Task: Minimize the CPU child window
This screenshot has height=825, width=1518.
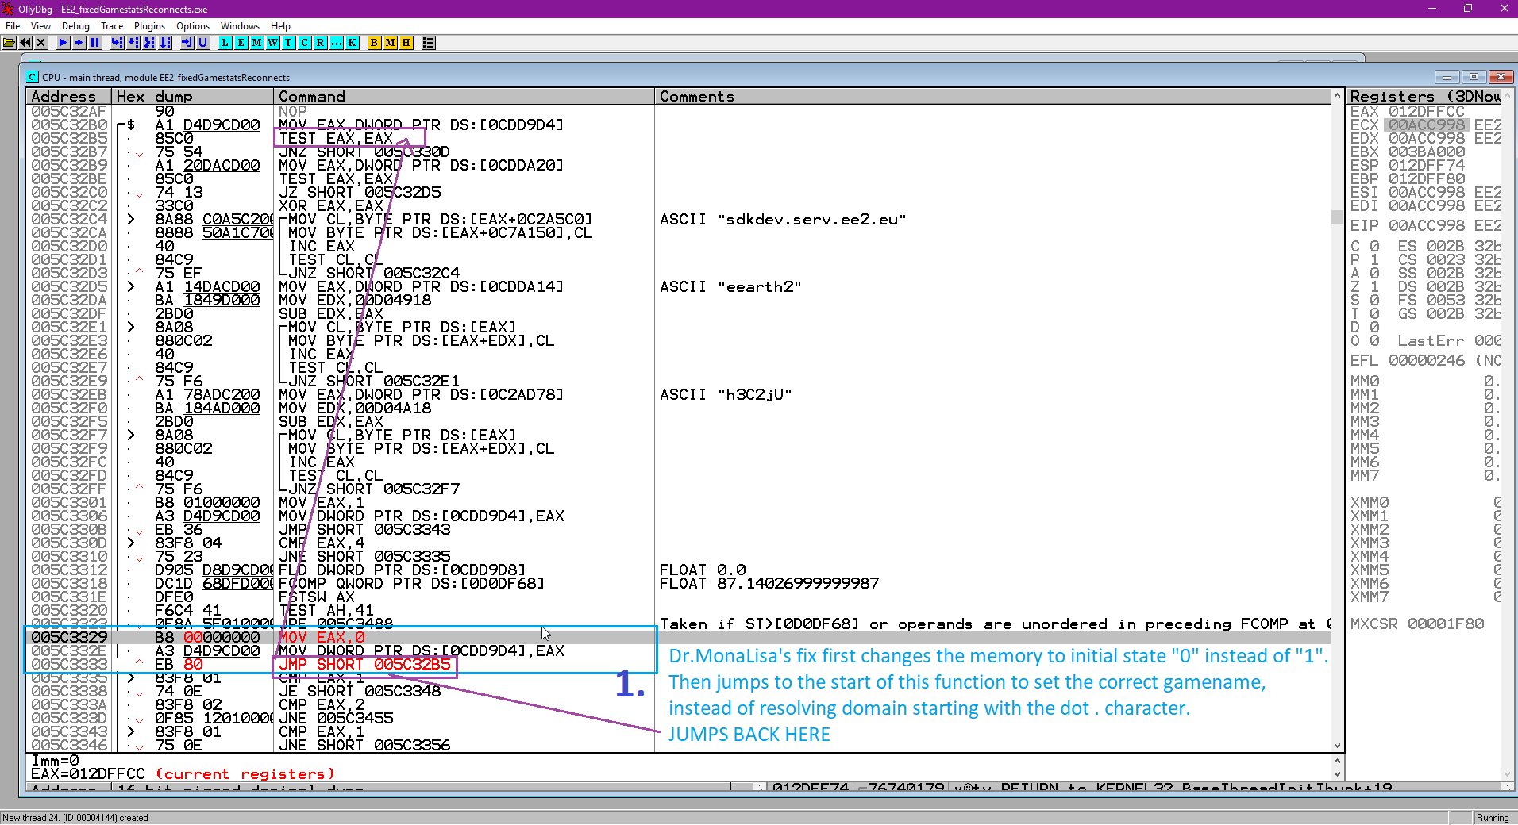Action: tap(1447, 77)
